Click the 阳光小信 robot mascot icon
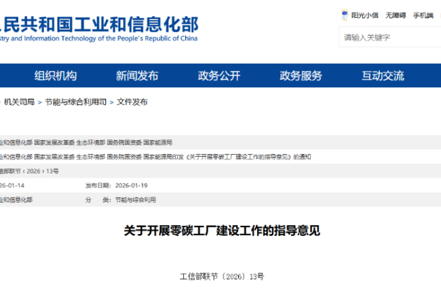The image size is (441, 295). [x=345, y=15]
